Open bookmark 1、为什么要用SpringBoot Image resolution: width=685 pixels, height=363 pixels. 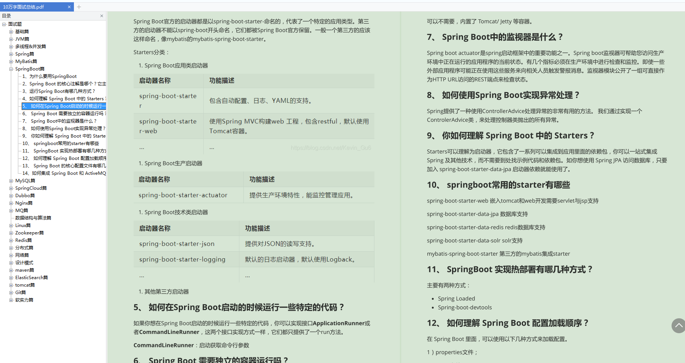(x=49, y=76)
